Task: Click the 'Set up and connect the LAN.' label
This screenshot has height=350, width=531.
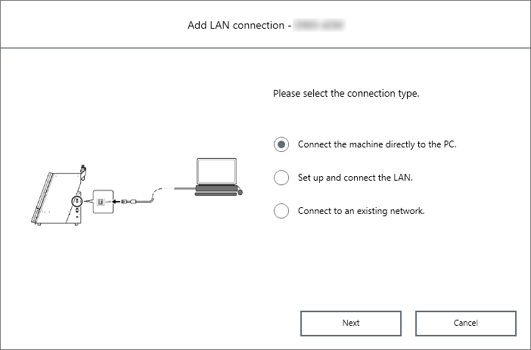Action: coord(355,178)
